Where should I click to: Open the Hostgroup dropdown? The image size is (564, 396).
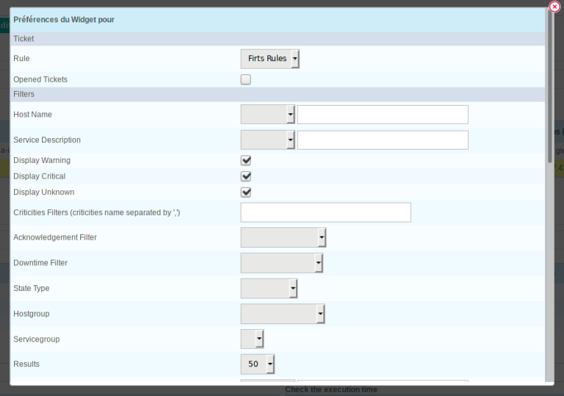click(282, 314)
